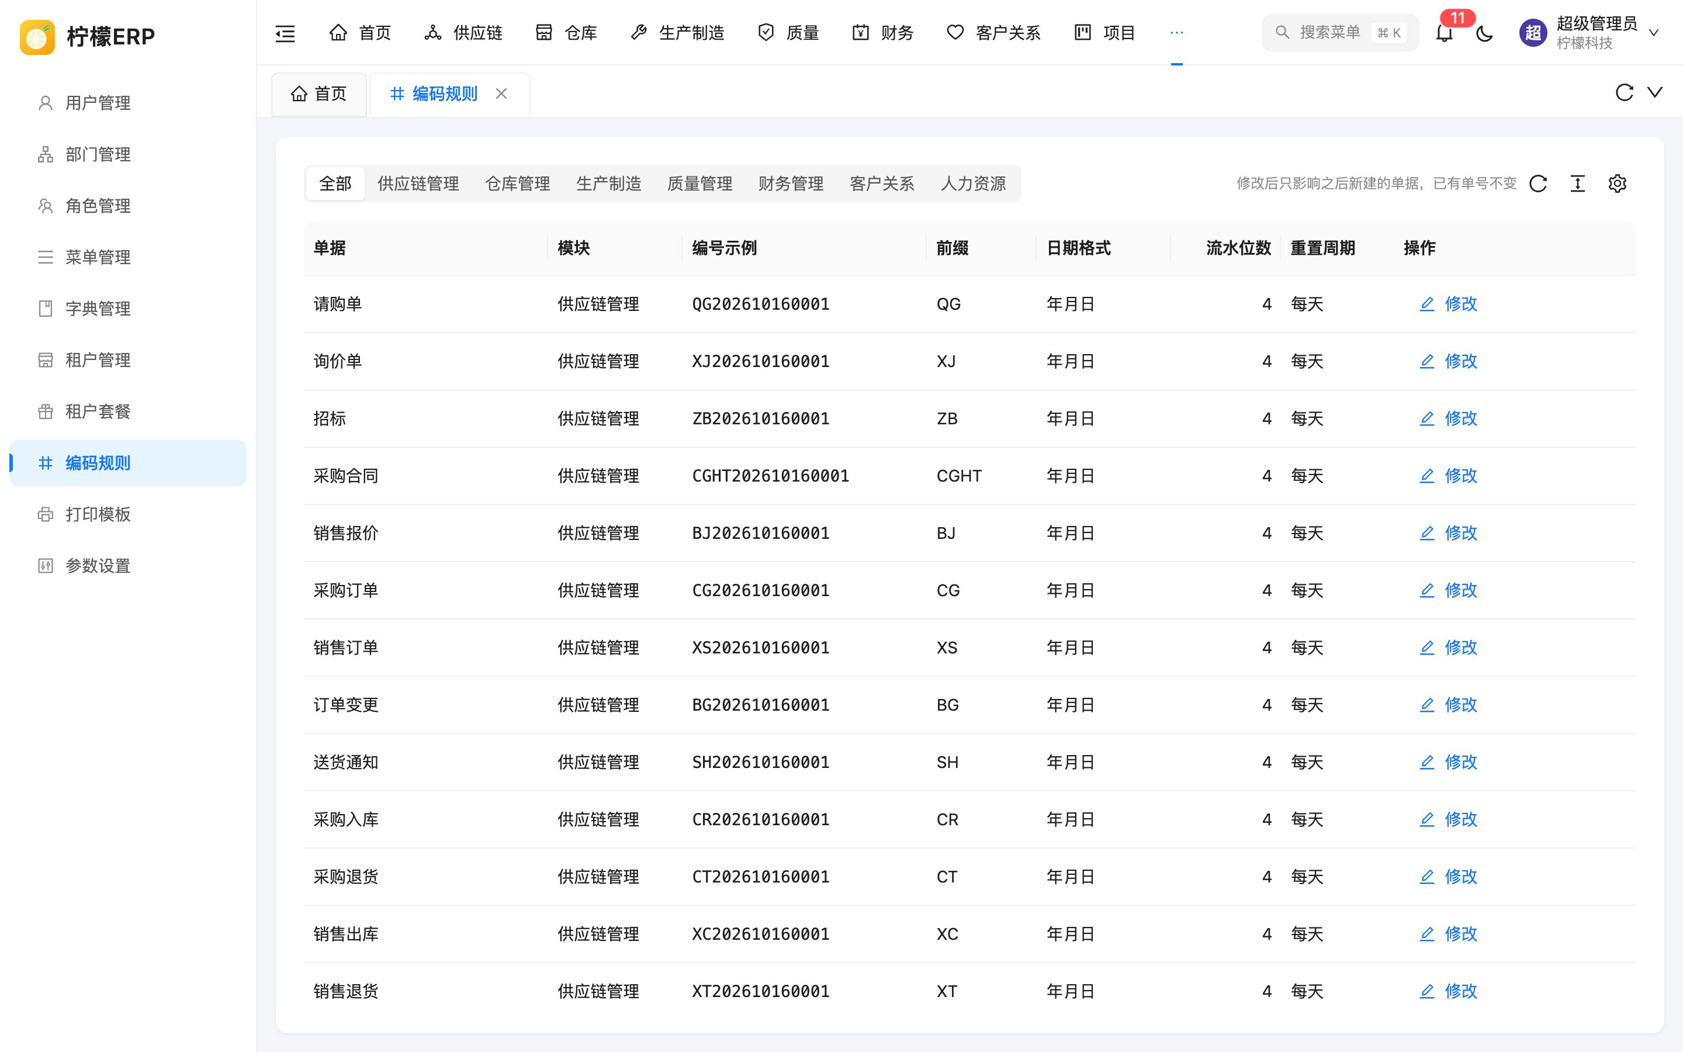Image resolution: width=1683 pixels, height=1052 pixels.
Task: Open the top menu overflow ellipsis
Action: 1177,33
